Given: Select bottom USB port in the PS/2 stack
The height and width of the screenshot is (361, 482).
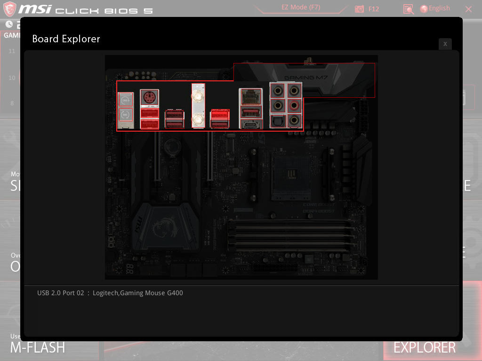Looking at the screenshot, I should pyautogui.click(x=149, y=124).
